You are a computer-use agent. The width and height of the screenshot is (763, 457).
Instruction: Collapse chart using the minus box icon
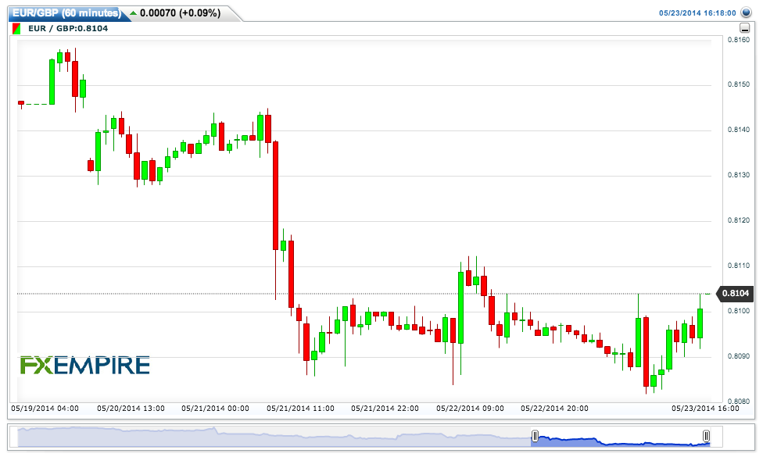tap(744, 28)
